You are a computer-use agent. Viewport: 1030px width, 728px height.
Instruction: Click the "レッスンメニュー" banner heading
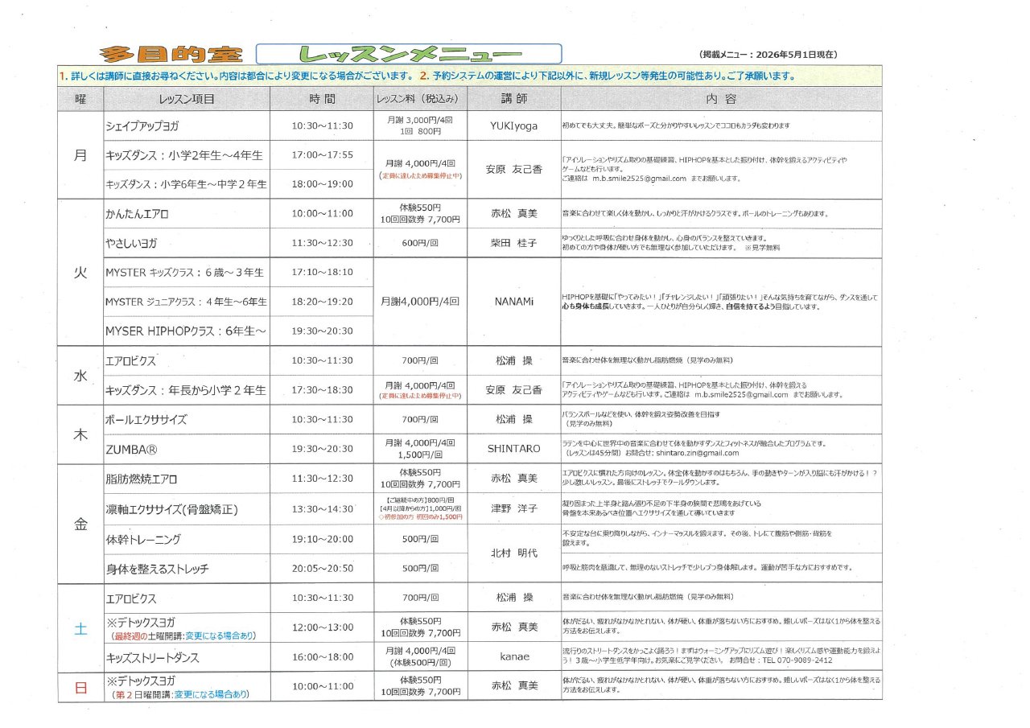(x=409, y=54)
